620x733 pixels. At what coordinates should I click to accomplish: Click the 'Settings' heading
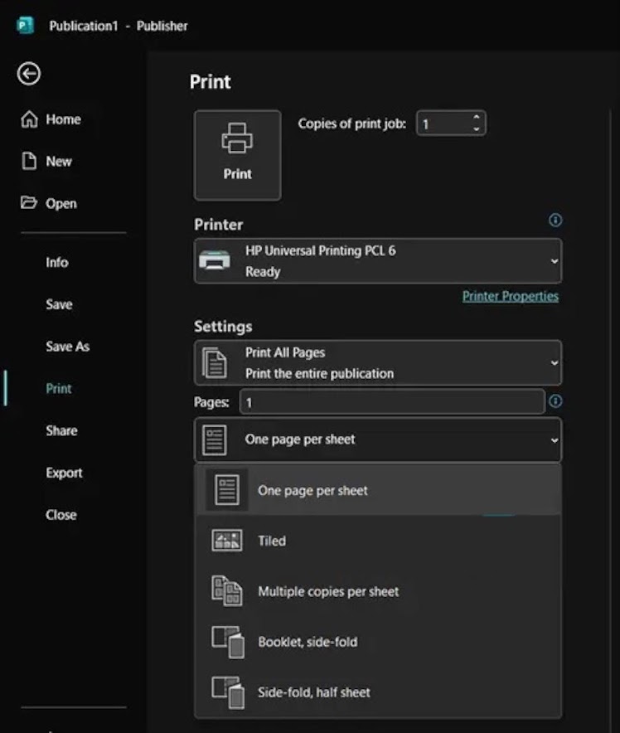[x=223, y=327]
